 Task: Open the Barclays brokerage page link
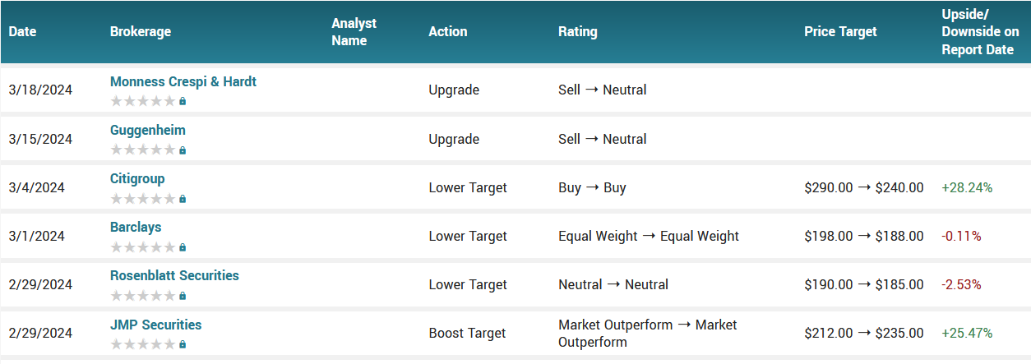click(x=136, y=227)
